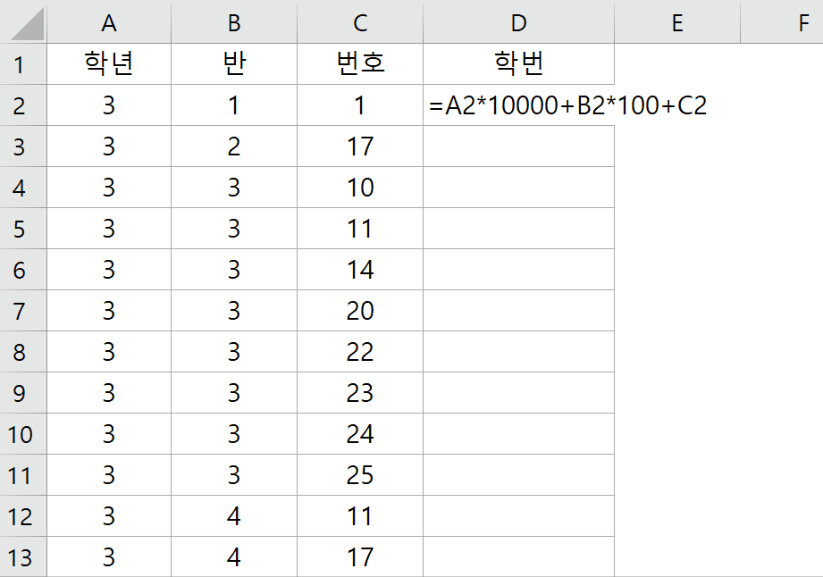This screenshot has height=577, width=823.
Task: Select cell A5 with value 3
Action: click(109, 229)
